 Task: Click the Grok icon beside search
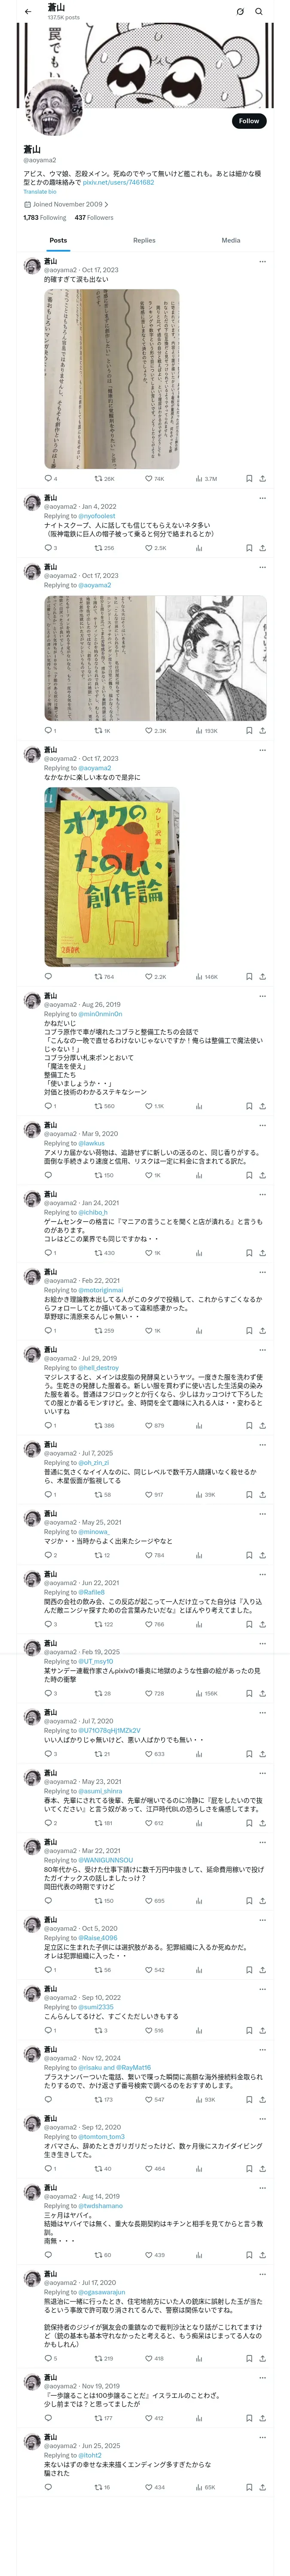[240, 12]
